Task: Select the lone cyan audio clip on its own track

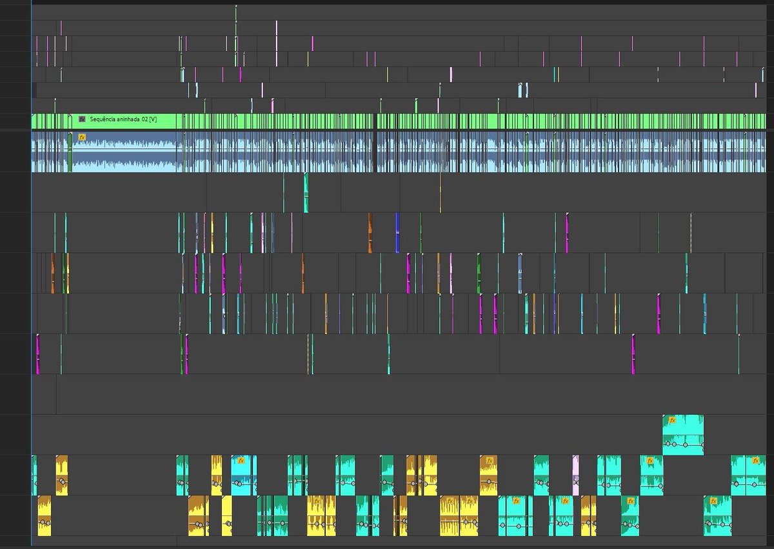Action: [x=683, y=435]
